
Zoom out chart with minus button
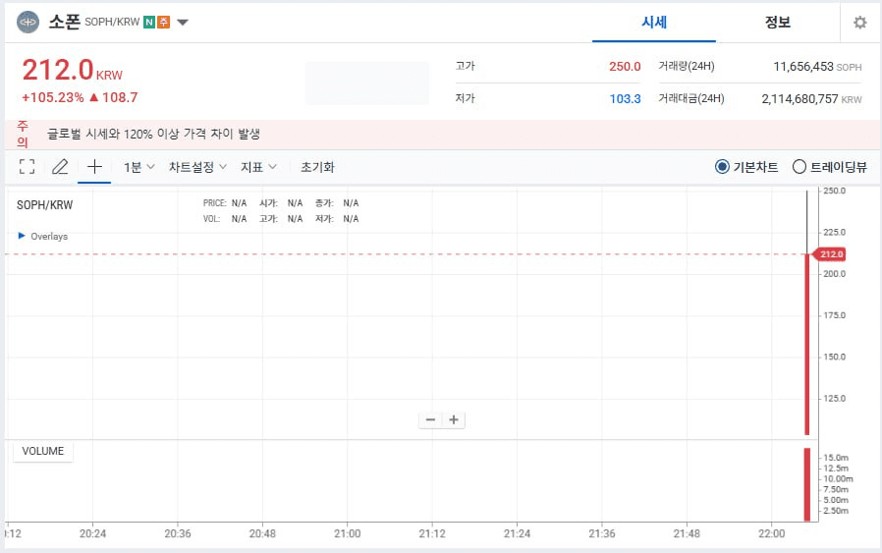tap(430, 419)
